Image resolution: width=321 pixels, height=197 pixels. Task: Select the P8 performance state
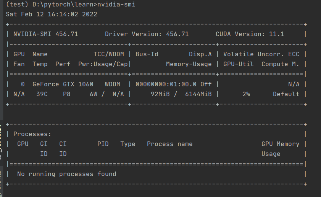click(66, 94)
